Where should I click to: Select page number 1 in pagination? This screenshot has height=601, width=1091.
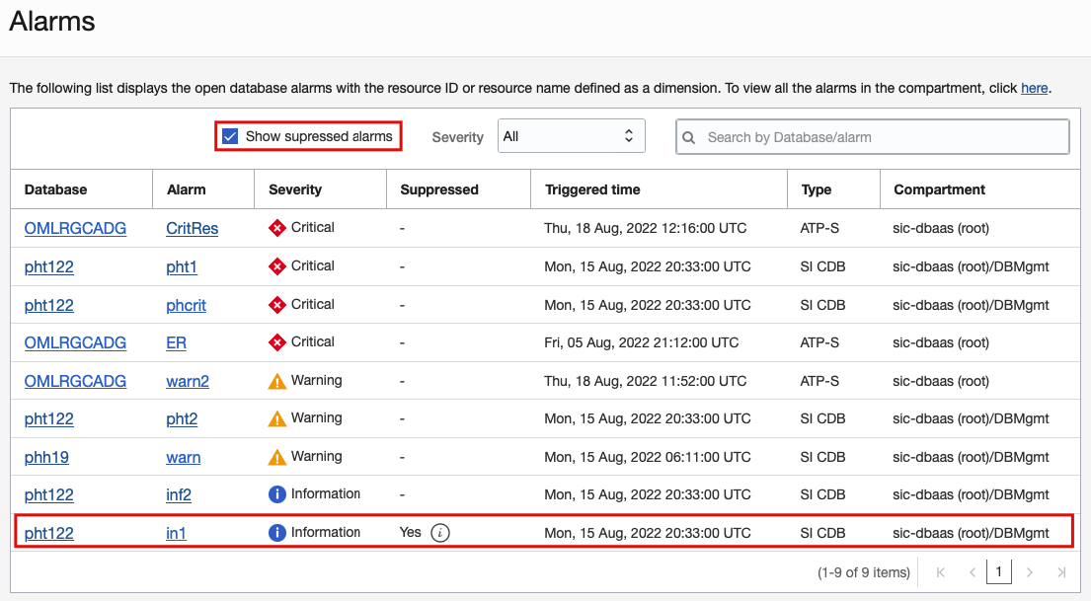click(999, 572)
